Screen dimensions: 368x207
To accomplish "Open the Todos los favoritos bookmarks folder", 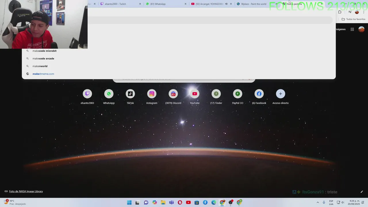I will click(x=353, y=19).
